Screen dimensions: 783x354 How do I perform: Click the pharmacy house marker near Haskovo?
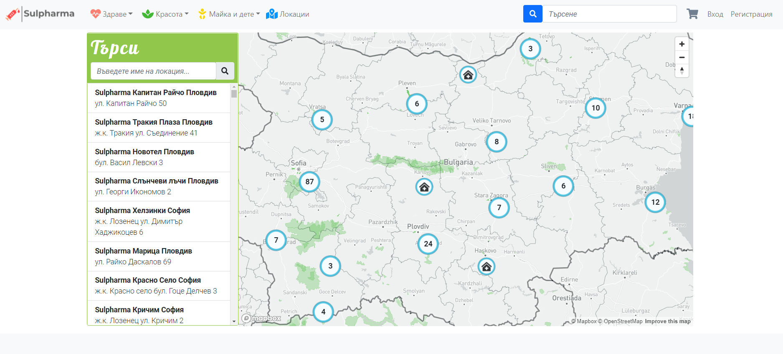coord(487,266)
